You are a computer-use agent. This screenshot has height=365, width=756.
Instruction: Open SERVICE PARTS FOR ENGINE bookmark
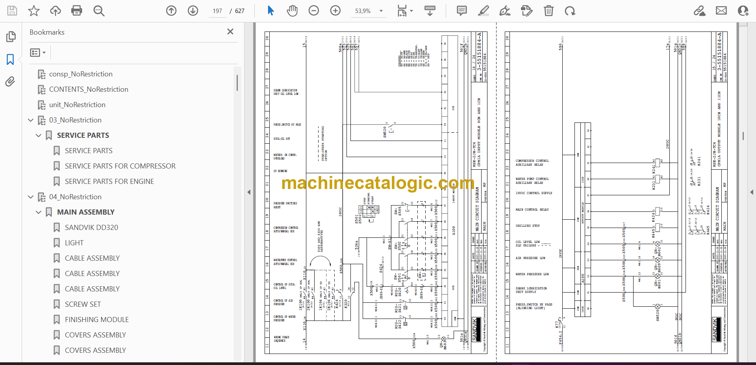coord(109,182)
